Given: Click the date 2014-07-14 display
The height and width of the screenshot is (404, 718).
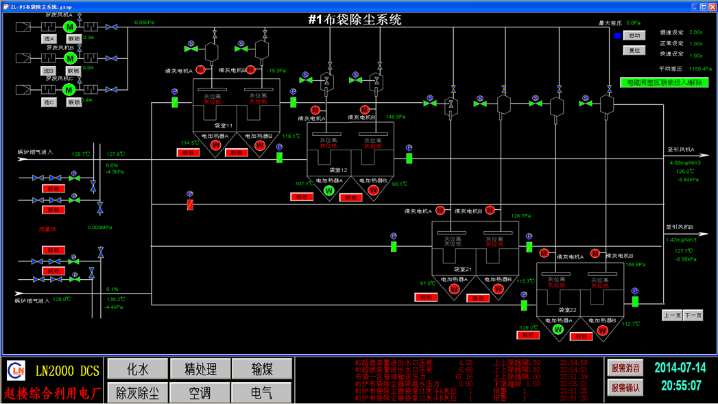Looking at the screenshot, I should point(680,368).
